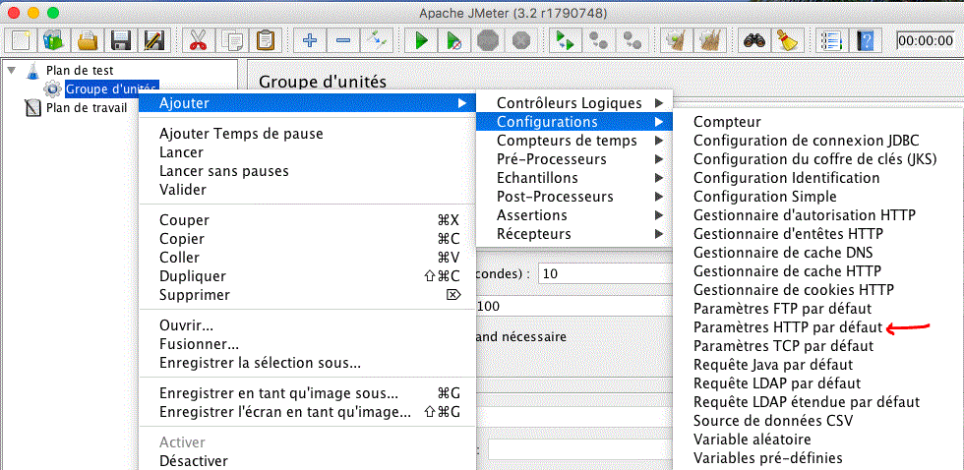Select Plan de test in the tree
The width and height of the screenshot is (964, 470).
pos(80,71)
